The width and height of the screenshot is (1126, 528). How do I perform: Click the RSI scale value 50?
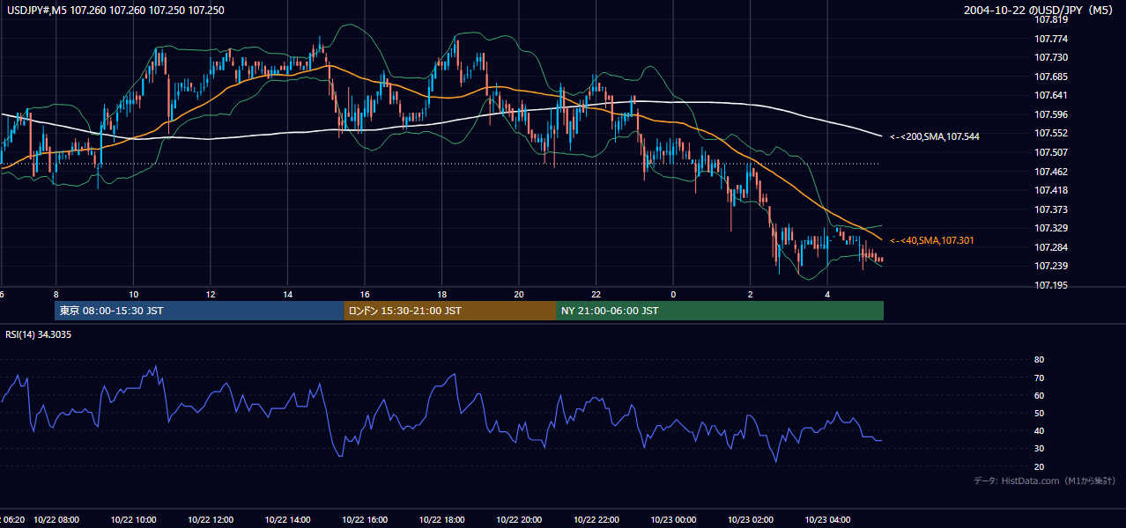(x=1040, y=414)
